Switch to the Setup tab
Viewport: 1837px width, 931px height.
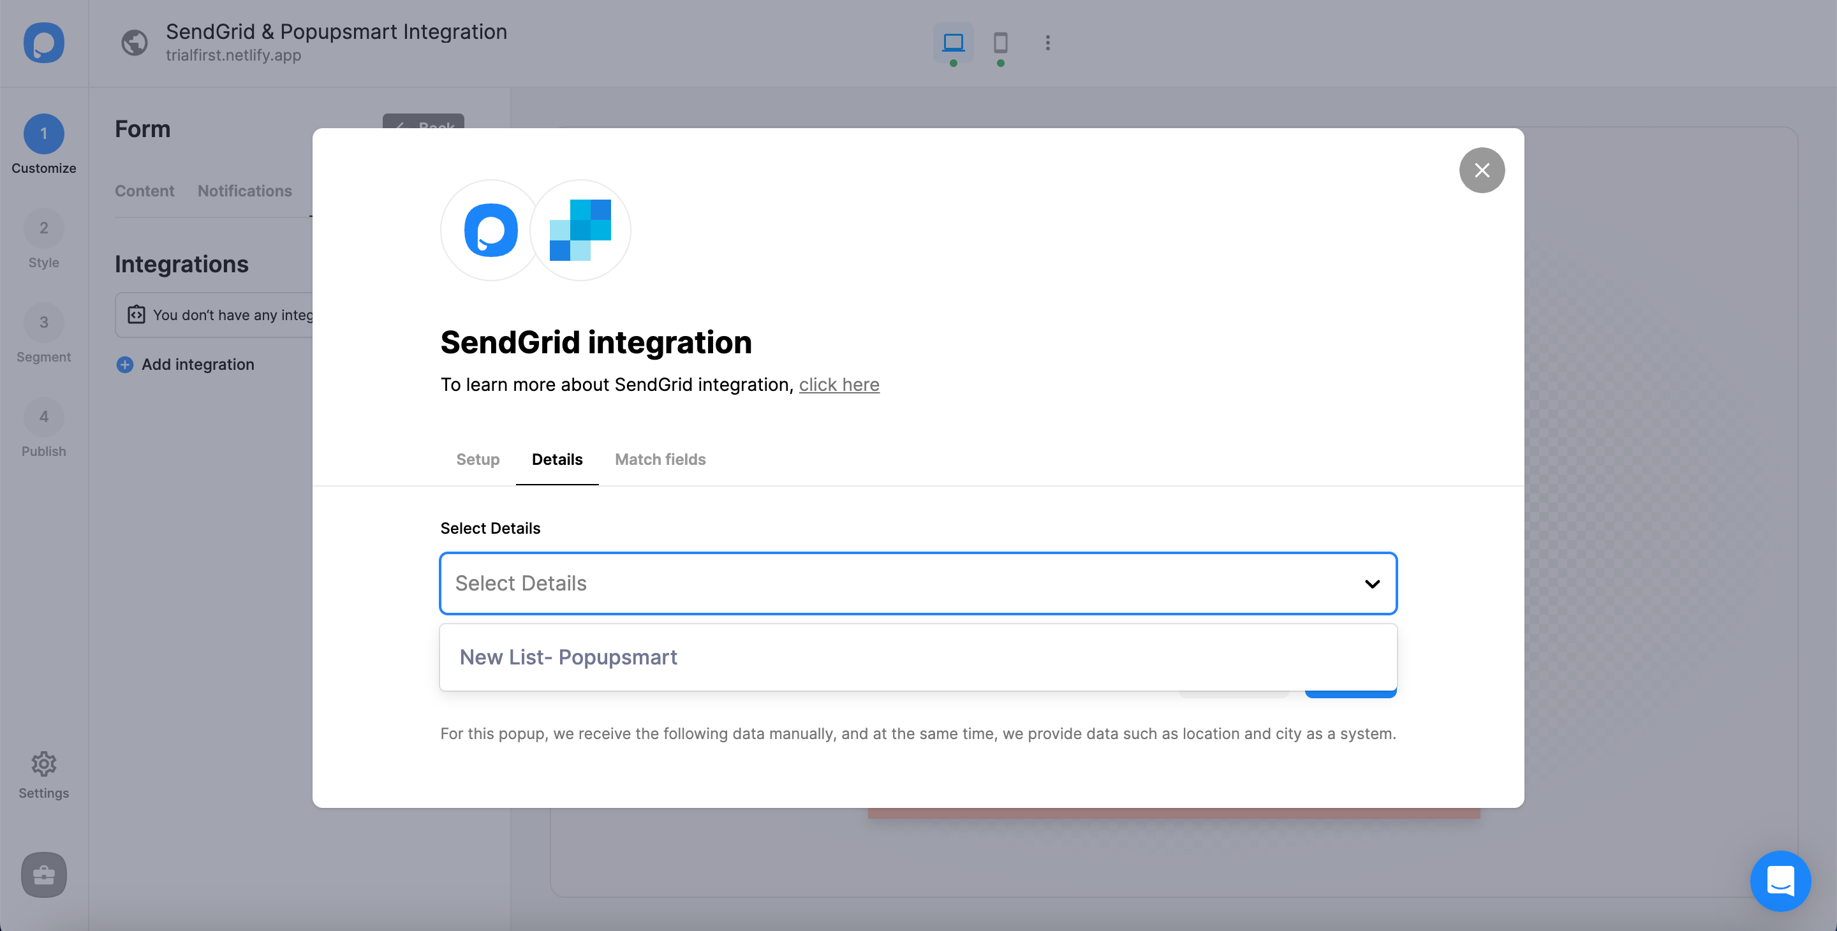tap(477, 459)
